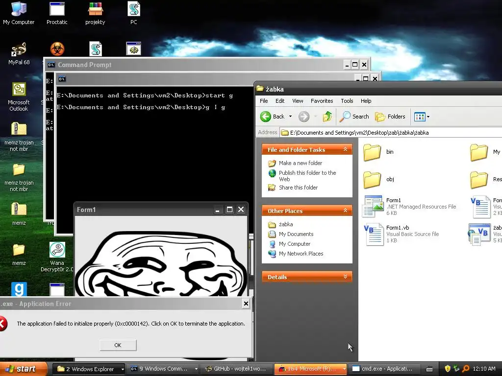Open 2 Windows Explorer taskbar group
Viewport: 502px width, 376px height.
[x=88, y=369]
